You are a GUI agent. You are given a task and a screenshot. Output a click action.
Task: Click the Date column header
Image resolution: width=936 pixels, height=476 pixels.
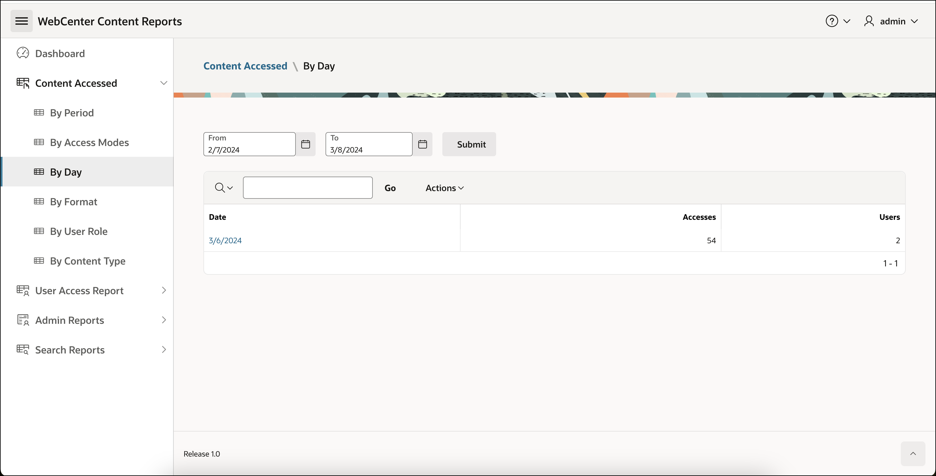click(218, 217)
